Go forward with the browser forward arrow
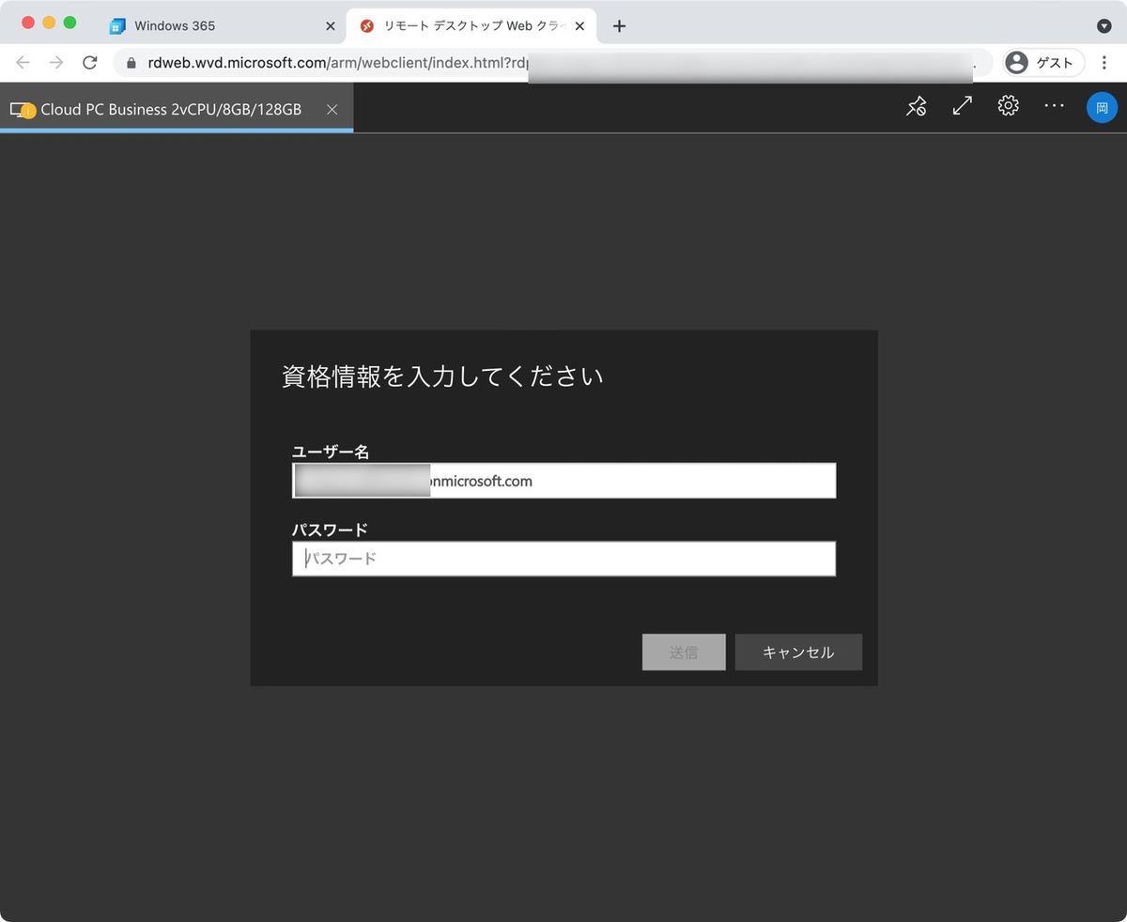 pyautogui.click(x=56, y=63)
